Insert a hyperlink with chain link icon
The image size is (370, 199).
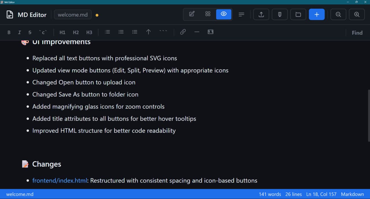183,32
